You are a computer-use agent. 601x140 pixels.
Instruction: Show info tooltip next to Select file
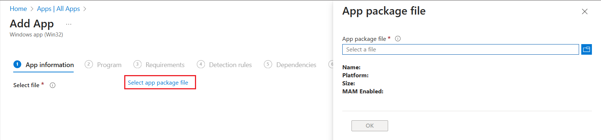(x=52, y=85)
